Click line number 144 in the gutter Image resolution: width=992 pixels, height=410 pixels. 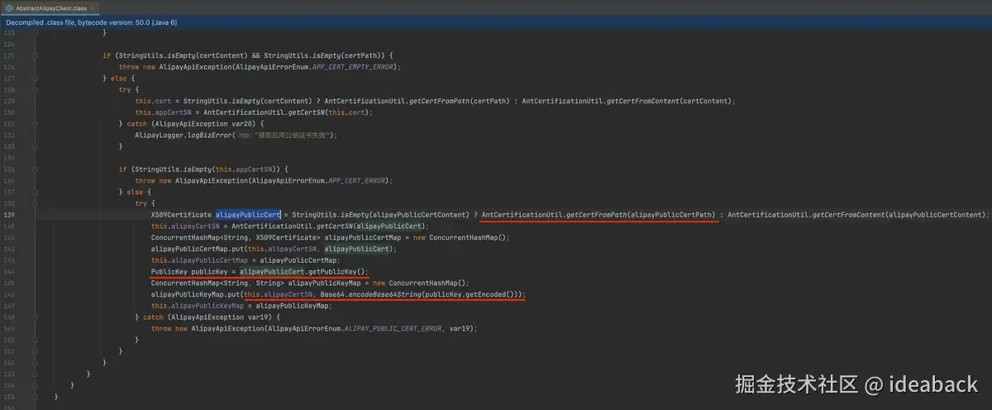9,271
